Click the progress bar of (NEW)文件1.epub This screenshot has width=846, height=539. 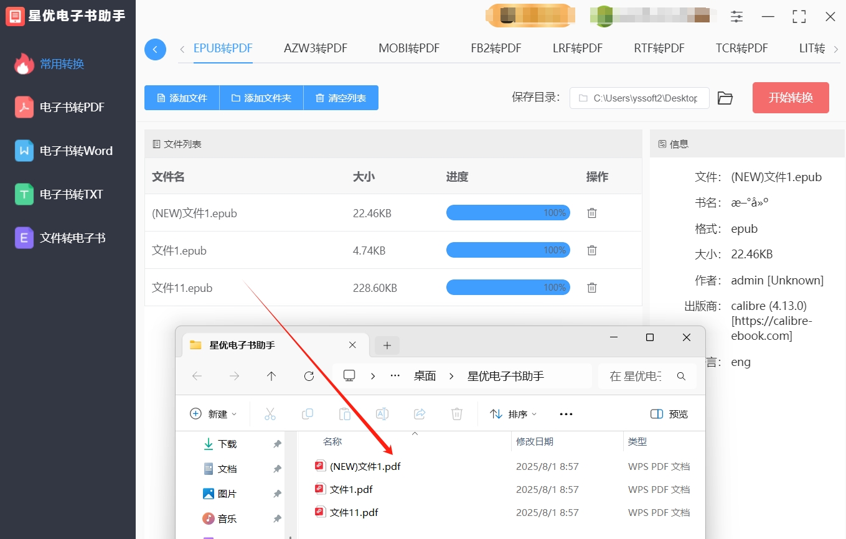pyautogui.click(x=508, y=213)
